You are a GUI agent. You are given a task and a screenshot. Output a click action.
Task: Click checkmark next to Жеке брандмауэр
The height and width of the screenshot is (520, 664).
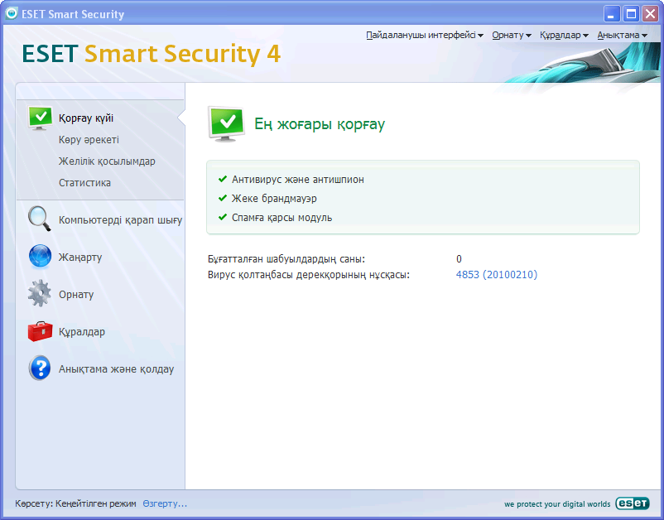tap(223, 198)
